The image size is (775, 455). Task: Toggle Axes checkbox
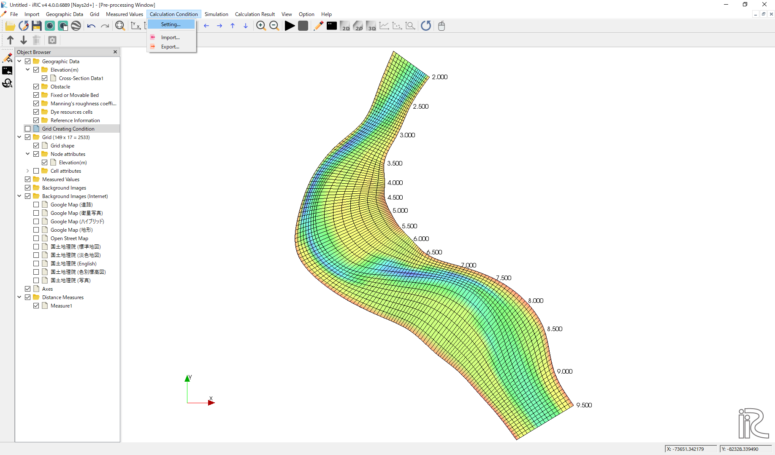(x=28, y=289)
